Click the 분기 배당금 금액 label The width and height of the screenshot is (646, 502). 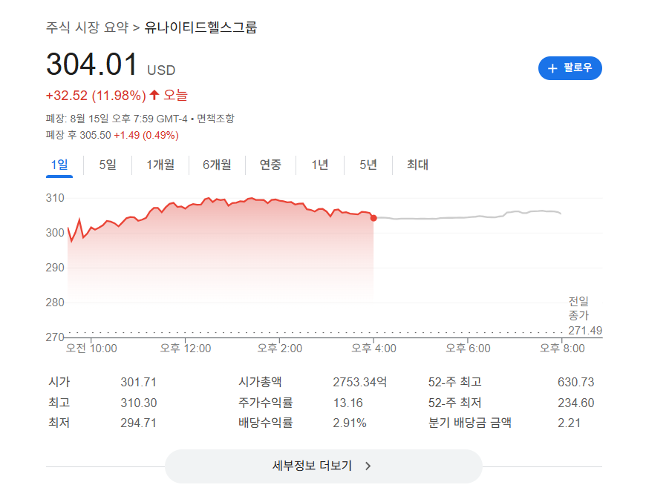(x=470, y=423)
